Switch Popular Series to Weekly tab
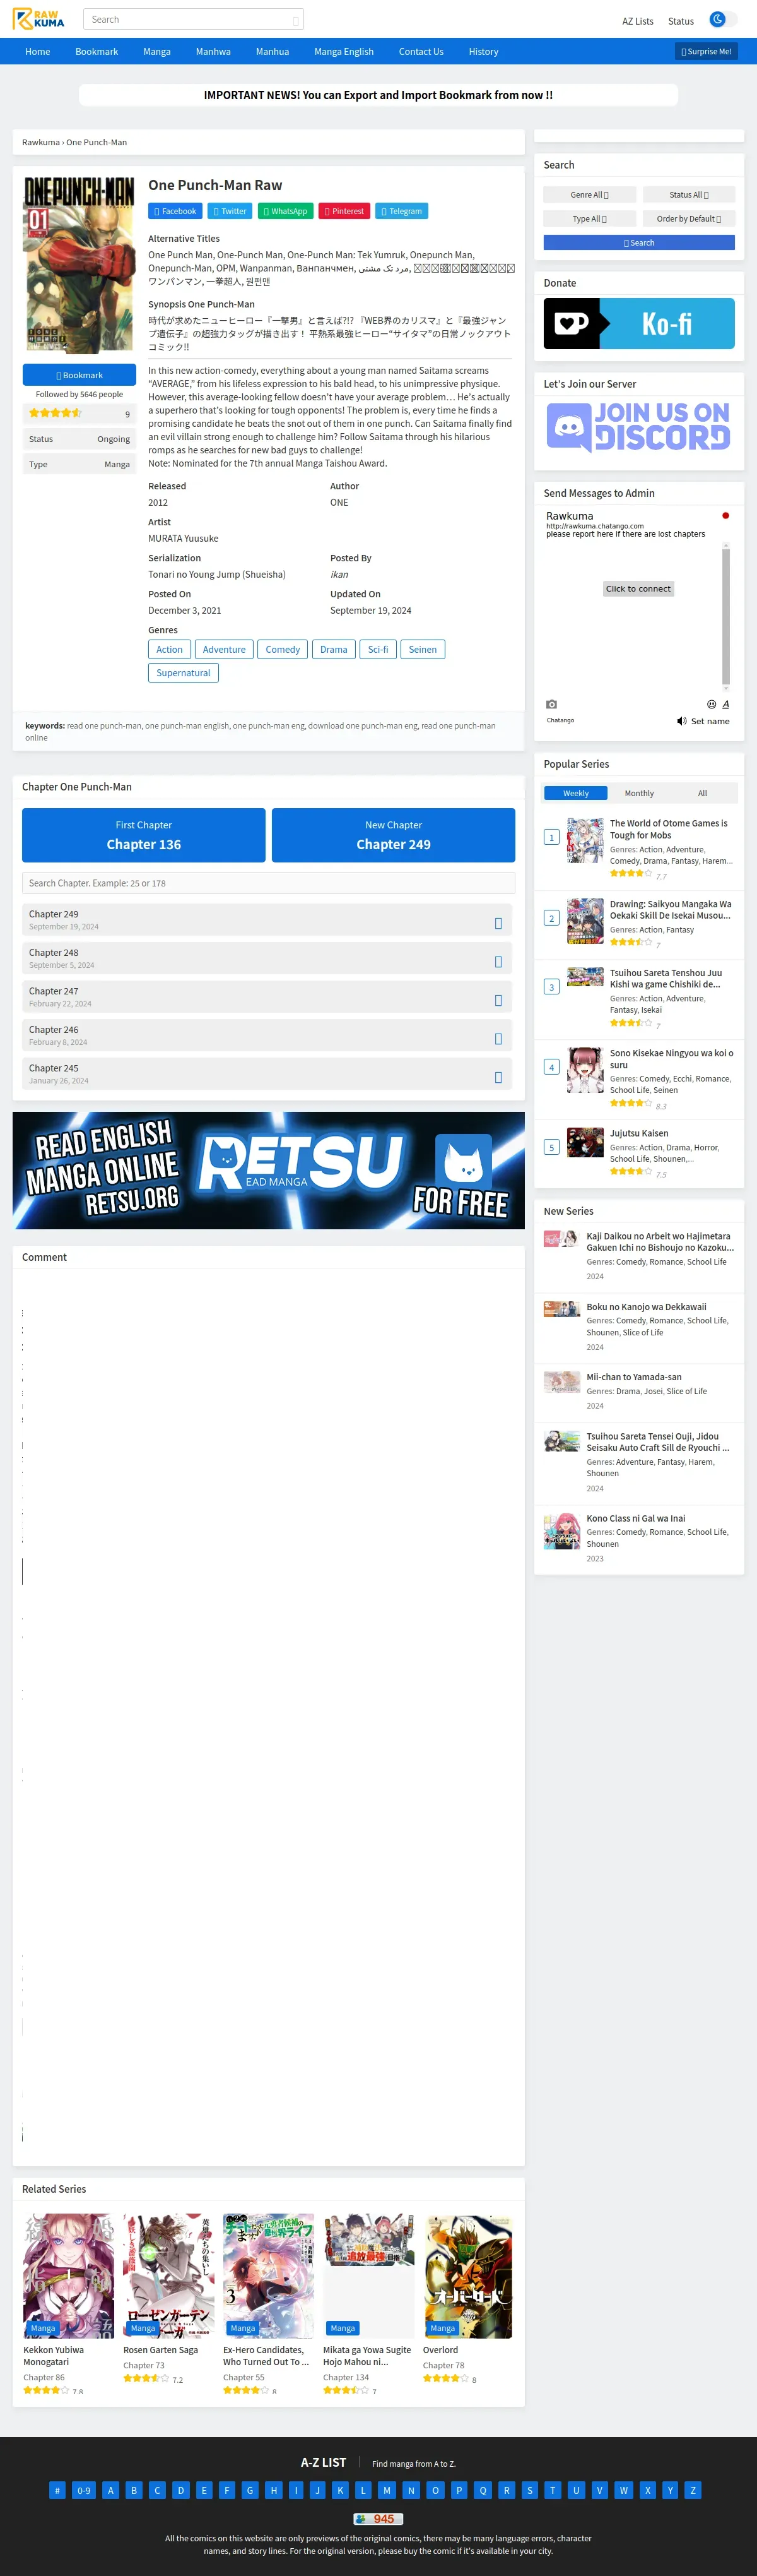 [576, 794]
